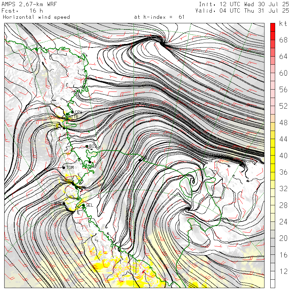Click the NZTB station label on the map

(73, 117)
